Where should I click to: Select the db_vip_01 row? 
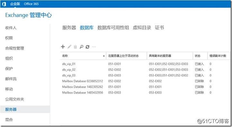[145, 64]
